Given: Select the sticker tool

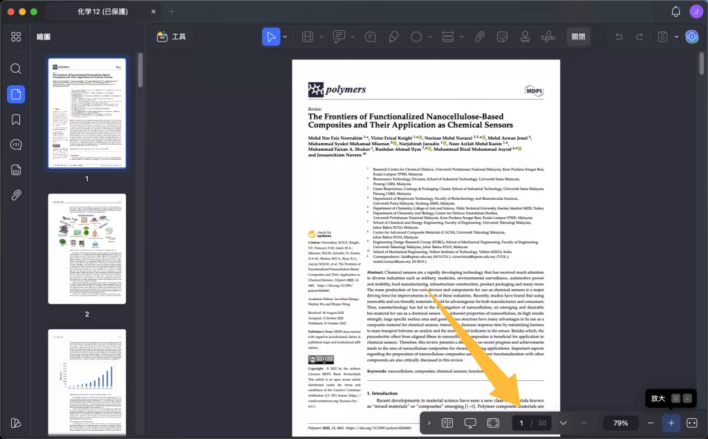Looking at the screenshot, I should point(502,37).
